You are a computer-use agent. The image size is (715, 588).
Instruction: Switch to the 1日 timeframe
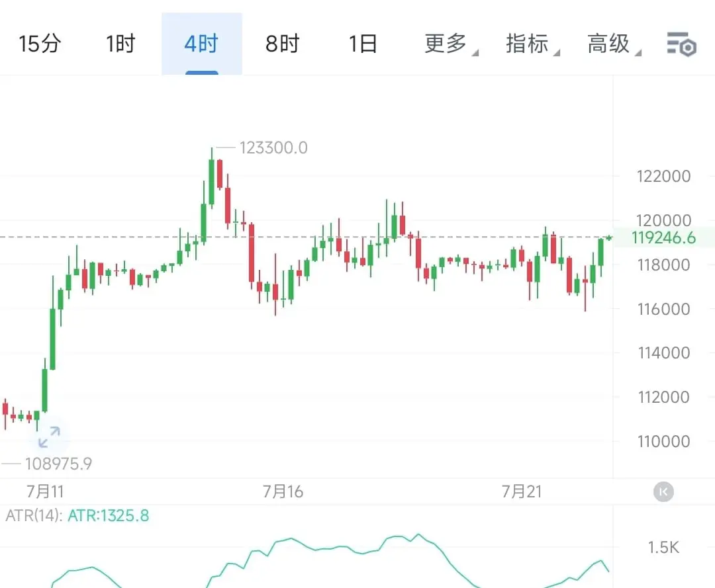[x=363, y=44]
